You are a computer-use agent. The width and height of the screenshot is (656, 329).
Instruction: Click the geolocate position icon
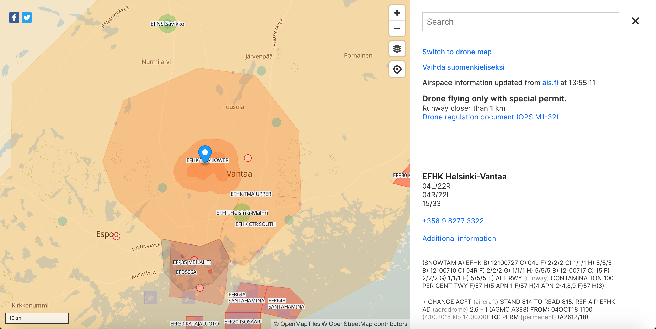pos(397,69)
